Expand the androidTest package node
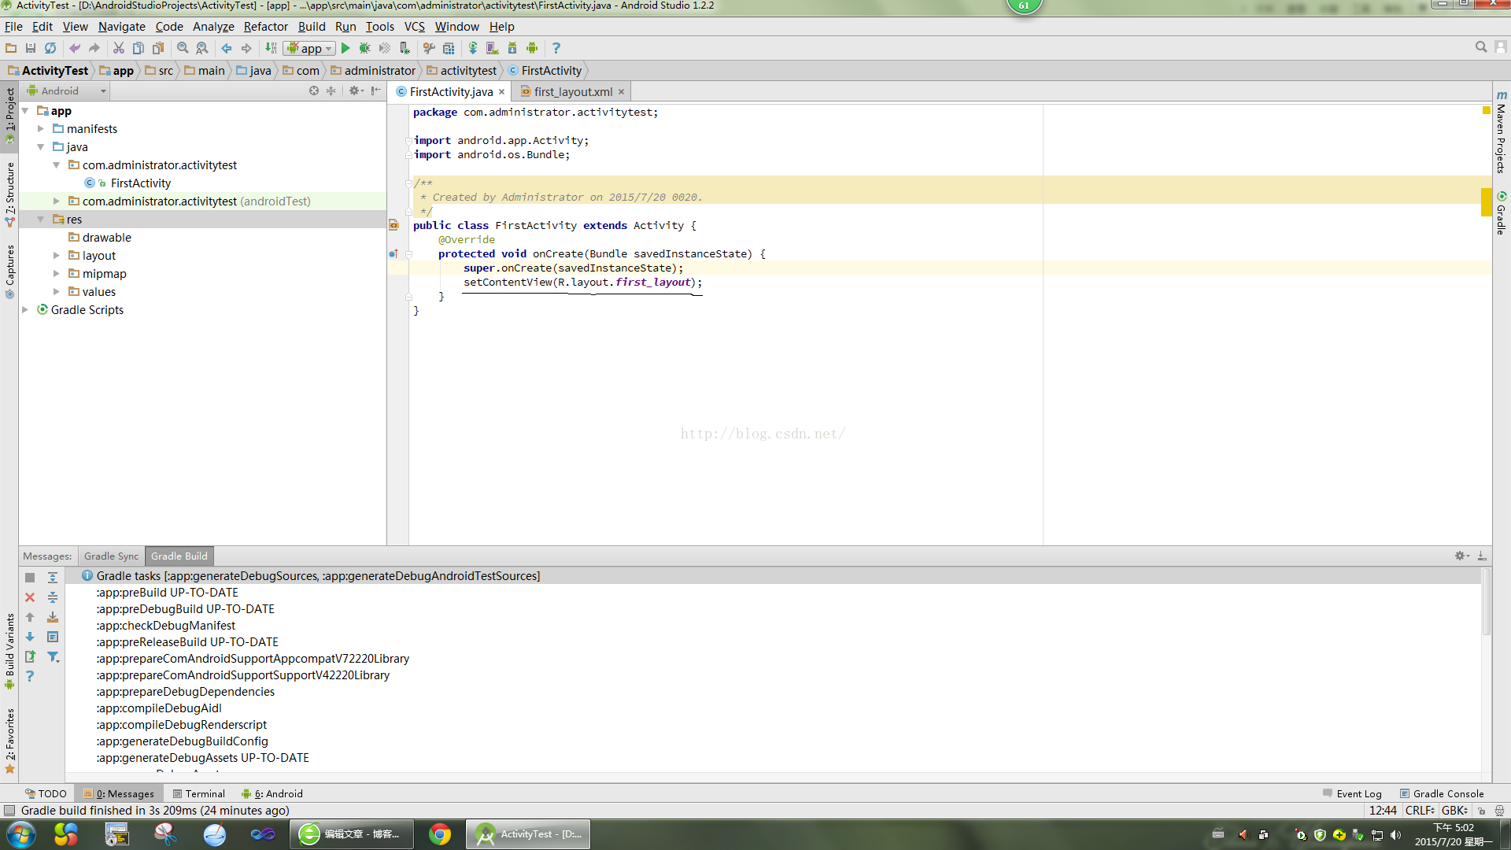The height and width of the screenshot is (850, 1511). pyautogui.click(x=57, y=201)
